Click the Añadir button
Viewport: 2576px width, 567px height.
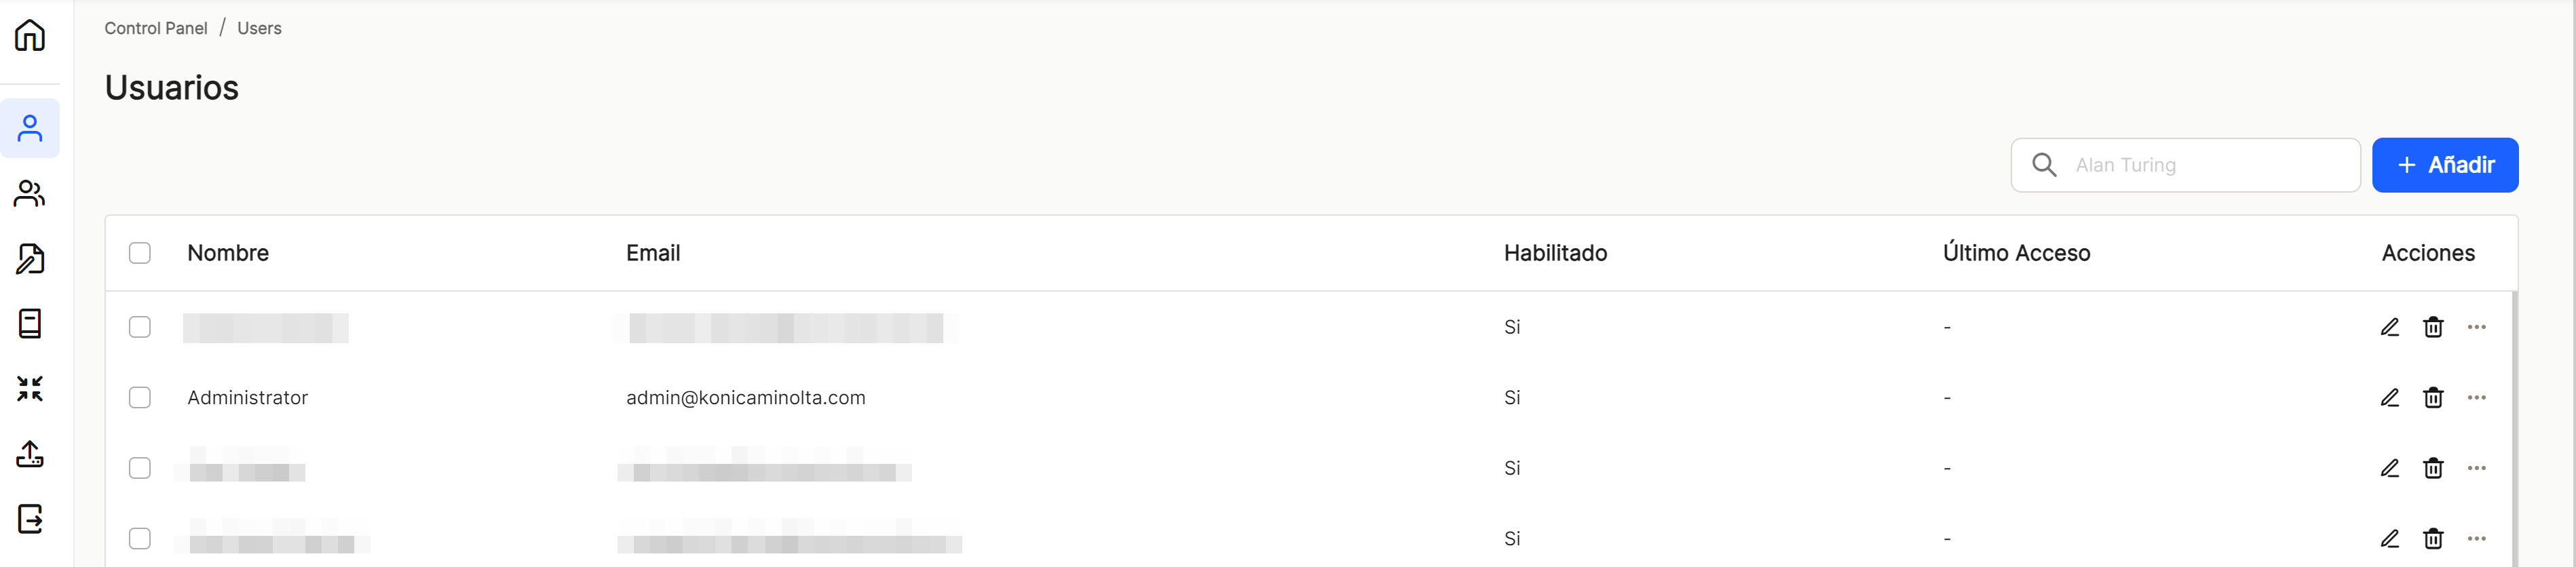click(2445, 165)
